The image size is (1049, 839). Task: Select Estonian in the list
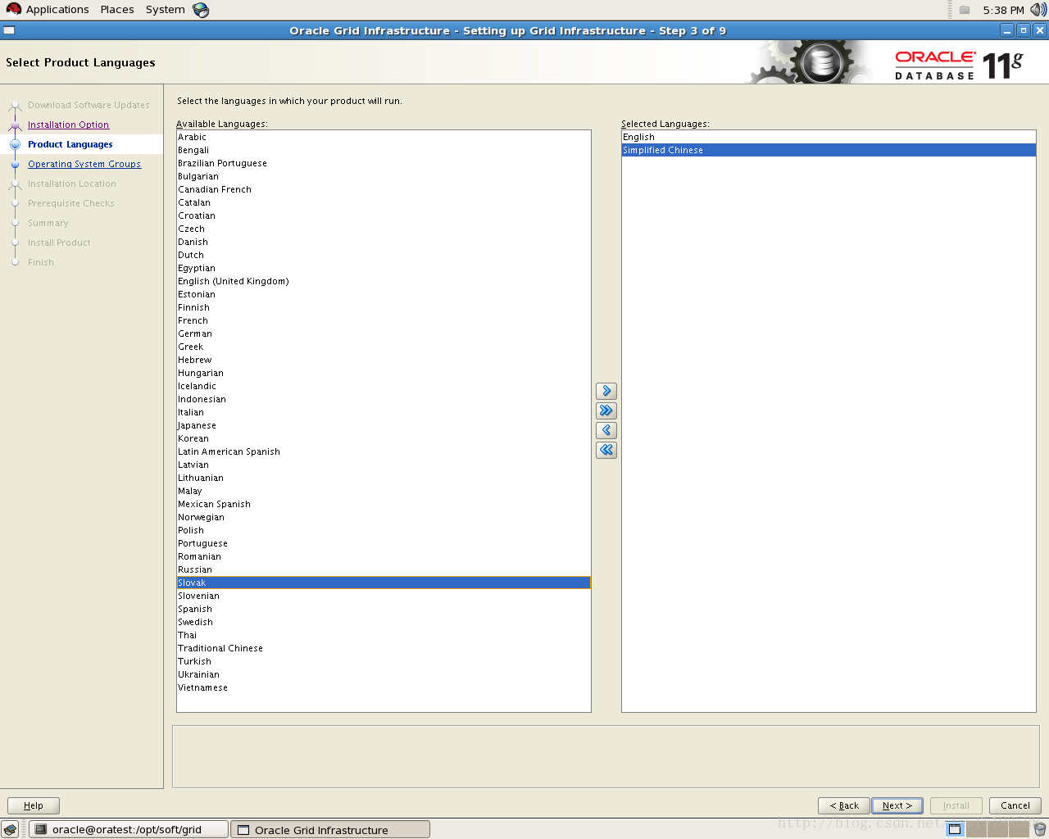[384, 294]
